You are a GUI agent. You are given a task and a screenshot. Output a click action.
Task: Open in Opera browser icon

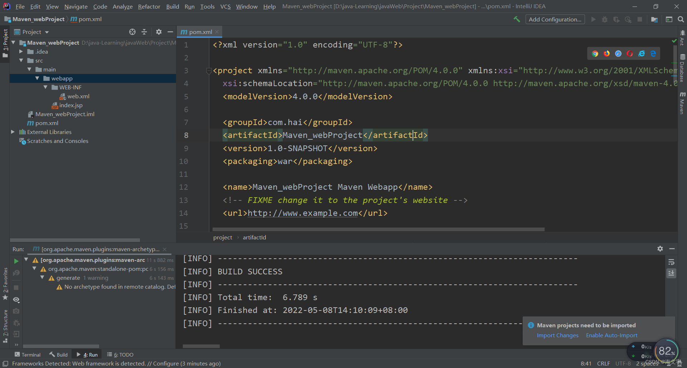(630, 54)
